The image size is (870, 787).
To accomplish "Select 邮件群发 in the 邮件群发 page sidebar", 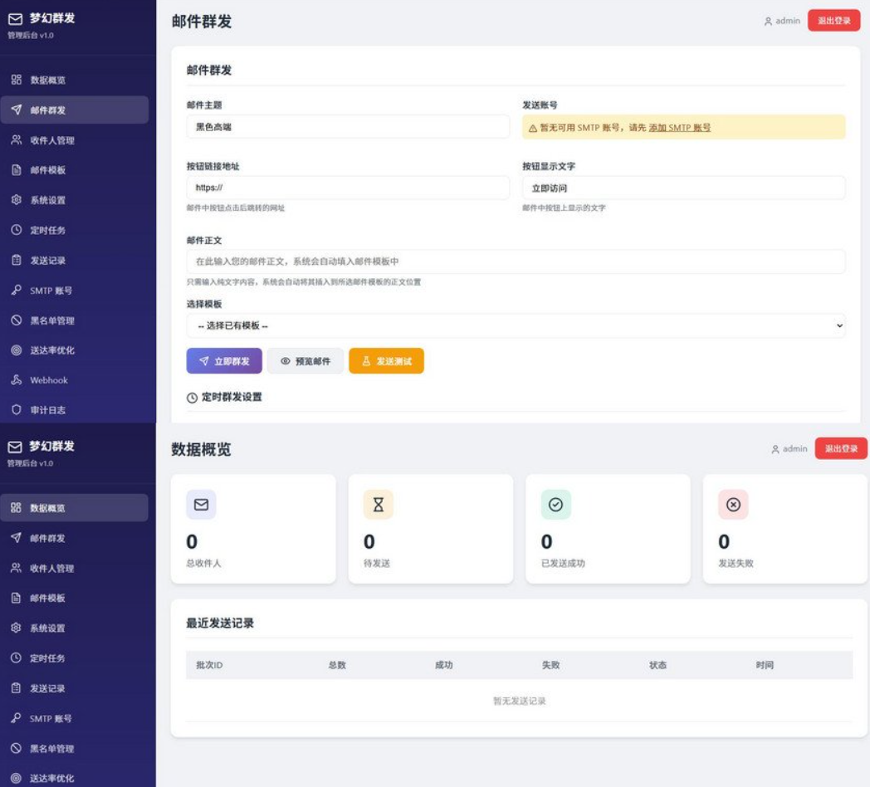I will pyautogui.click(x=75, y=110).
